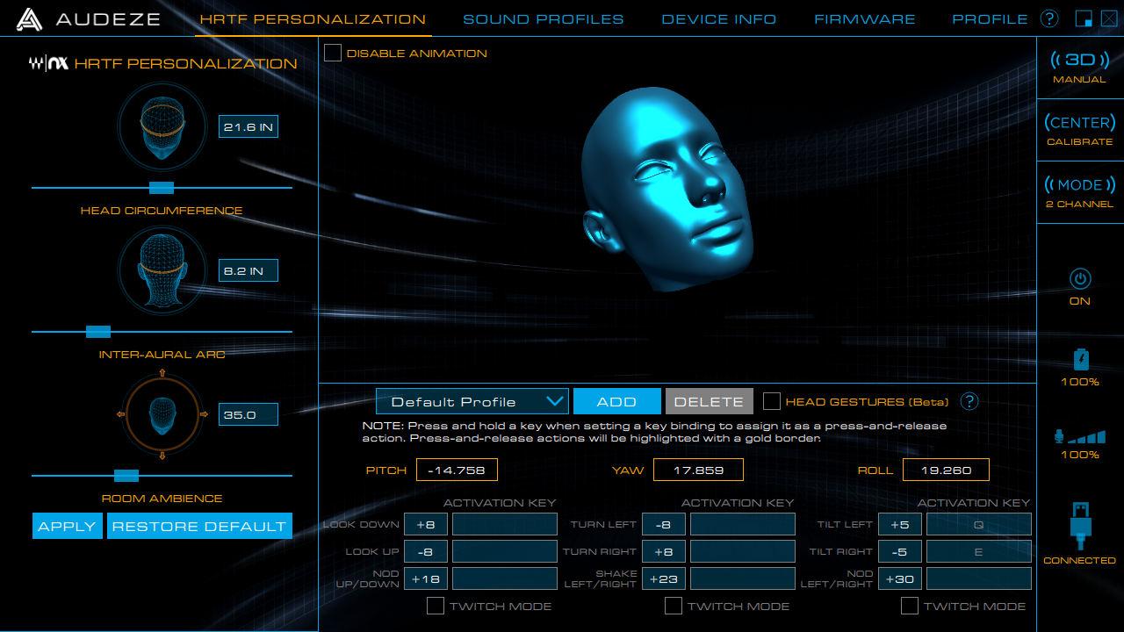
Task: Click Turn Left activation key field
Action: tap(743, 524)
